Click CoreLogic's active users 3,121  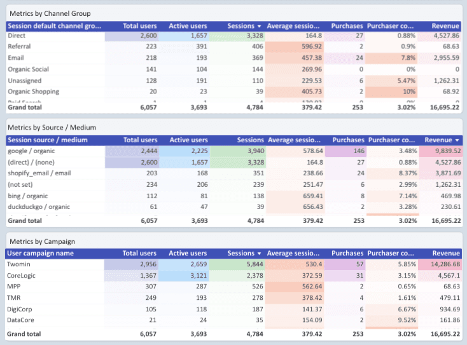point(184,275)
